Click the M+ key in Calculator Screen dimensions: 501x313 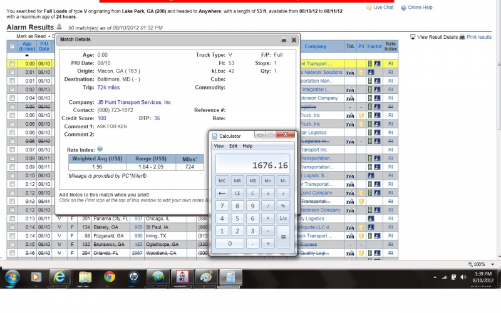[268, 181]
